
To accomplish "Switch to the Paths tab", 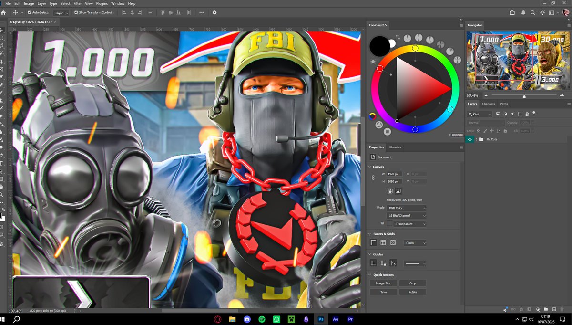I will (504, 104).
